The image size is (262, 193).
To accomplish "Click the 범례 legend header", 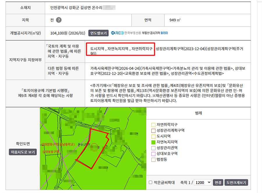I will pyautogui.click(x=199, y=113).
